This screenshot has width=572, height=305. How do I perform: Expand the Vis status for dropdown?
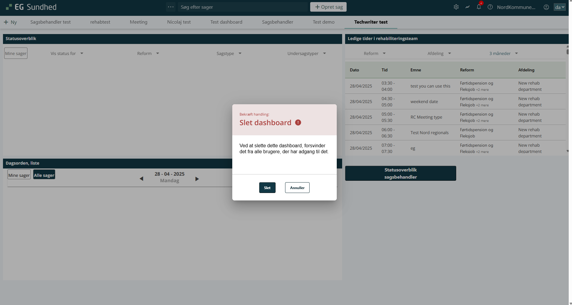[67, 53]
